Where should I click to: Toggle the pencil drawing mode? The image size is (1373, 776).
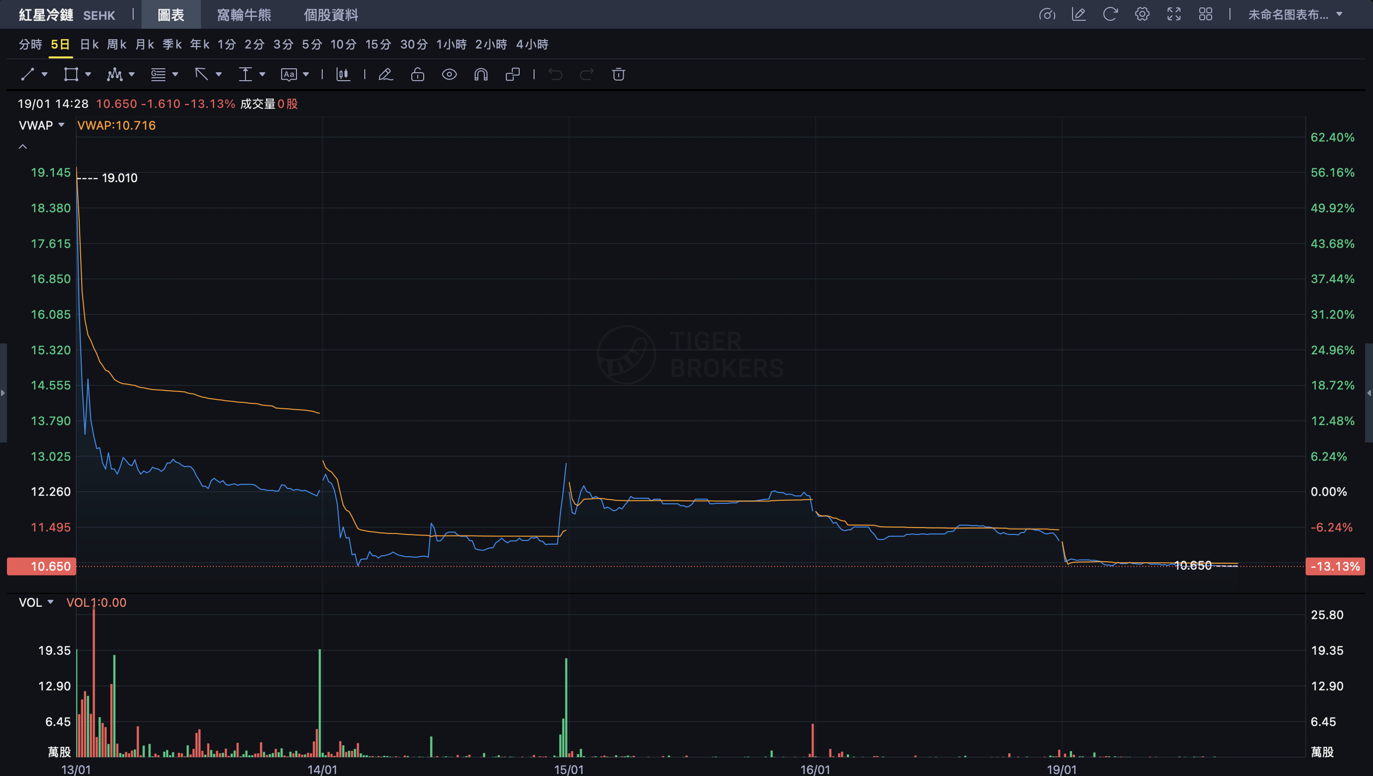point(386,74)
